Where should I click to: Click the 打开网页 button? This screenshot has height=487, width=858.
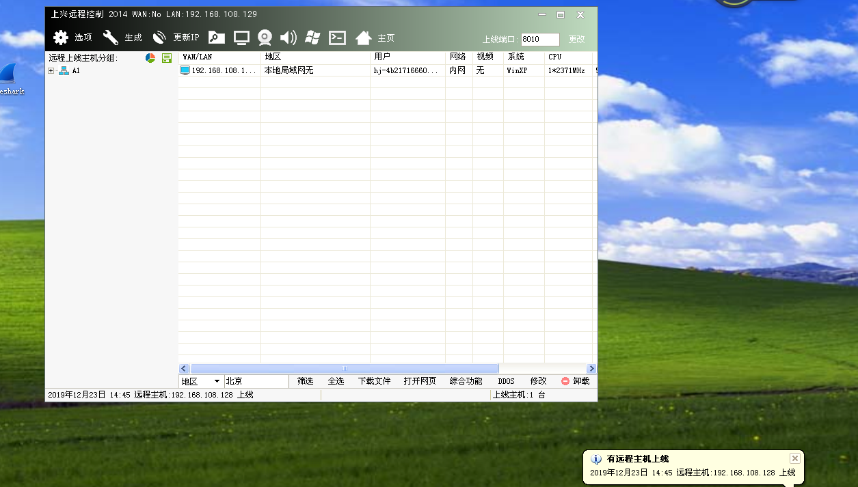[420, 381]
